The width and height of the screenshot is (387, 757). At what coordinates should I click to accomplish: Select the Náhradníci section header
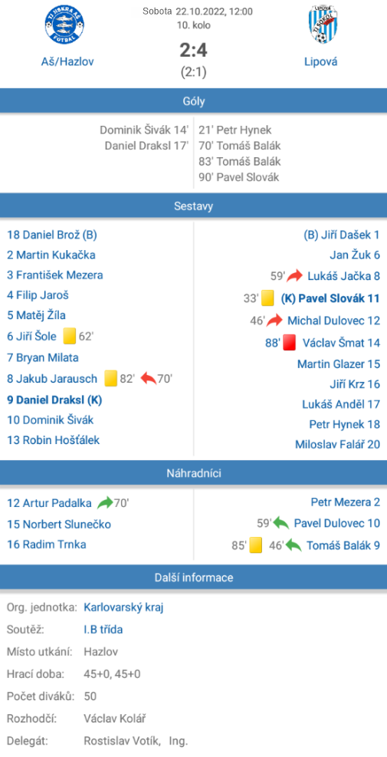(193, 473)
